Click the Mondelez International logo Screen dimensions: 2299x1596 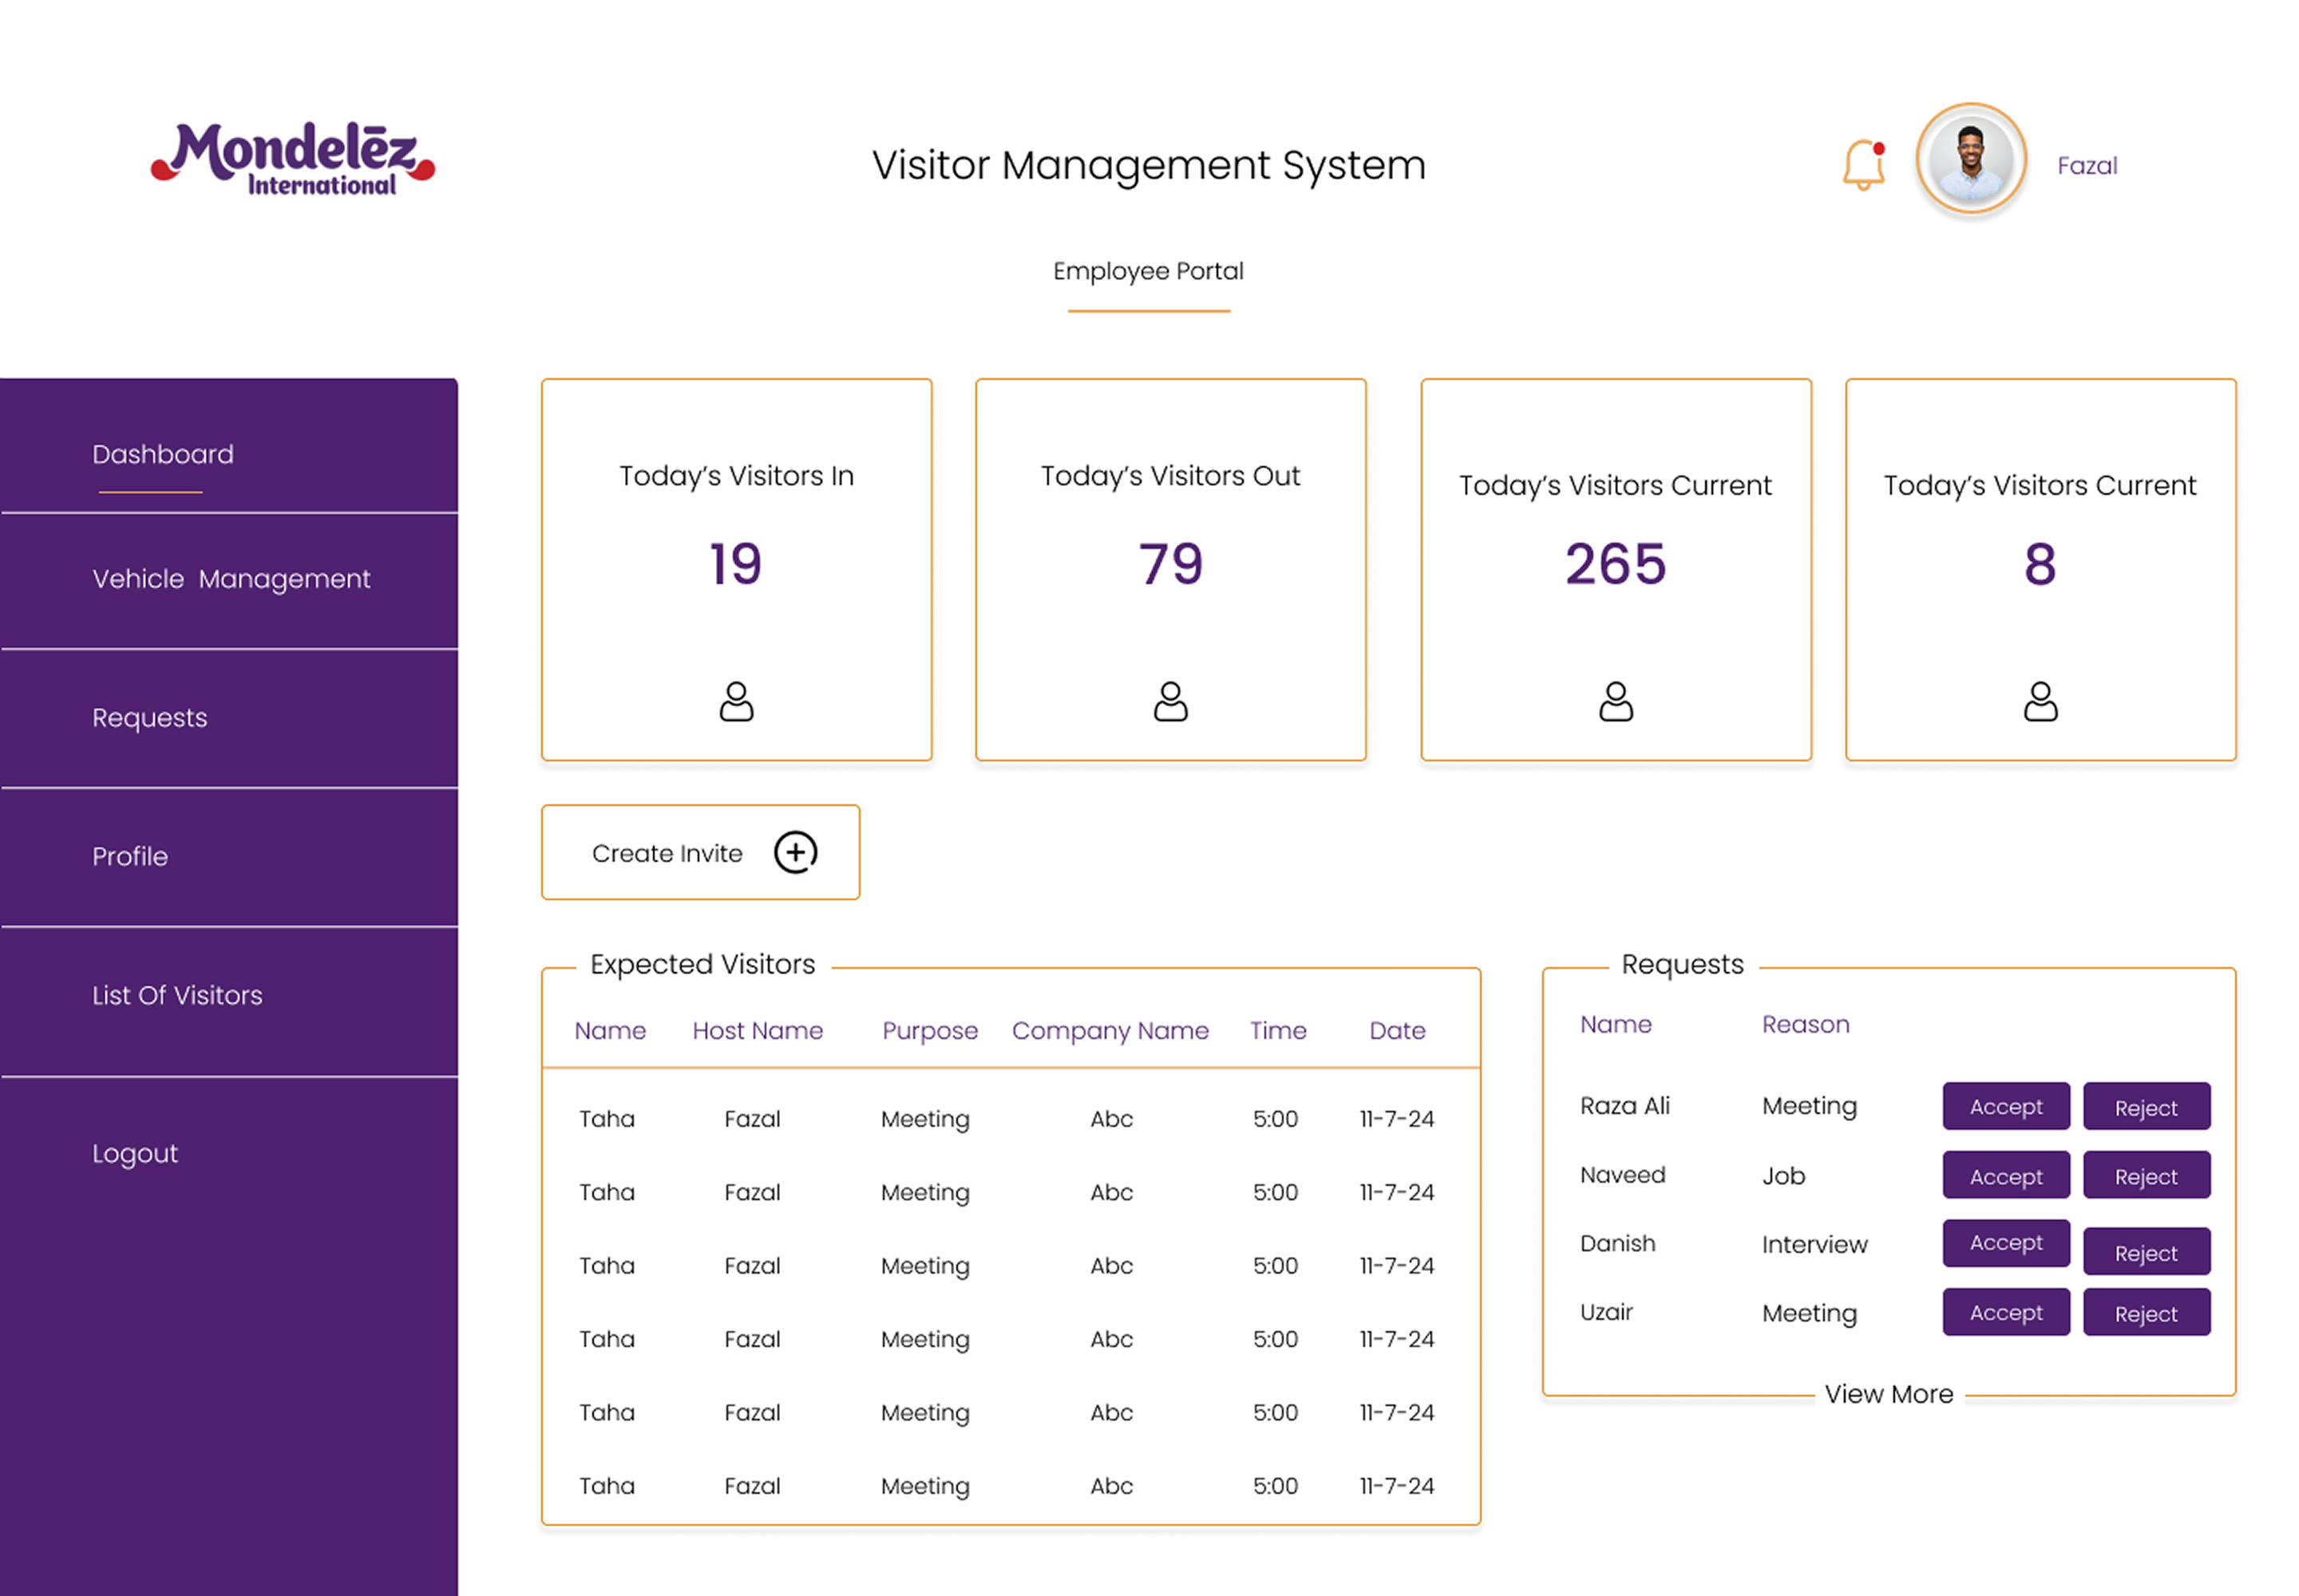coord(293,158)
